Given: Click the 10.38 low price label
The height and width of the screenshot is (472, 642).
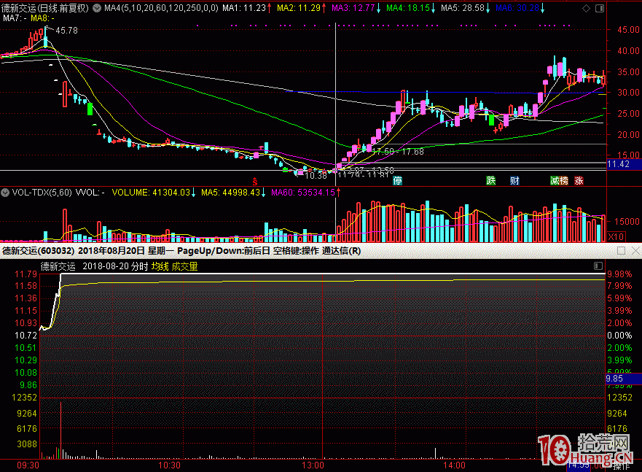Looking at the screenshot, I should coord(316,176).
